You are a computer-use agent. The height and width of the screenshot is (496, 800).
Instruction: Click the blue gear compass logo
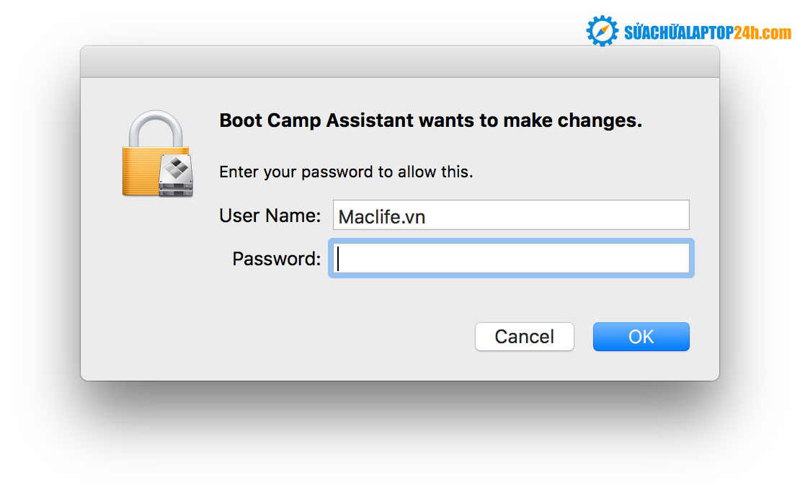(x=602, y=31)
